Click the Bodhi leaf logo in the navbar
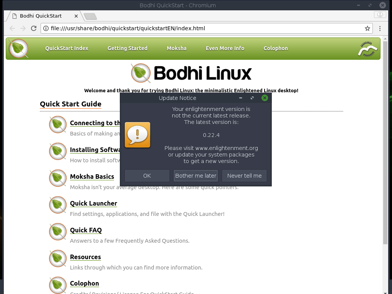Viewport: 392px width, 294px height. pyautogui.click(x=18, y=48)
